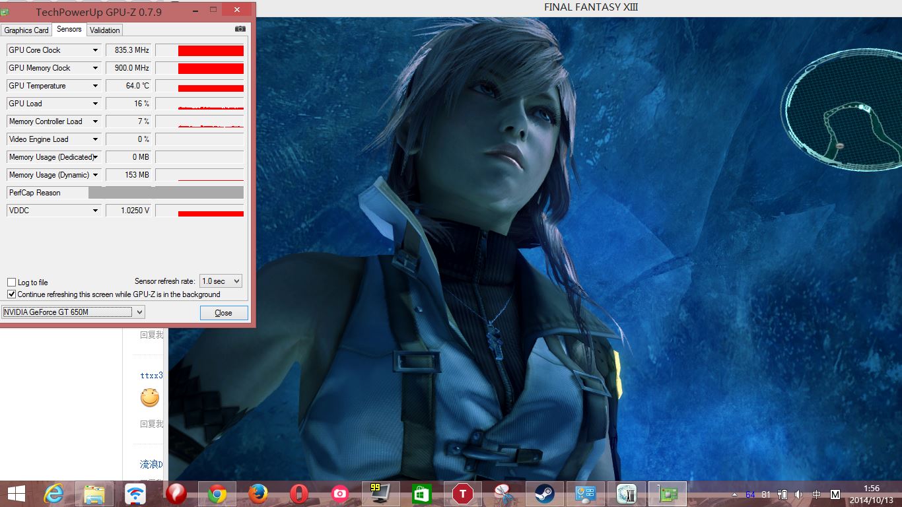
Task: Open the volume speaker tray icon
Action: coord(799,494)
